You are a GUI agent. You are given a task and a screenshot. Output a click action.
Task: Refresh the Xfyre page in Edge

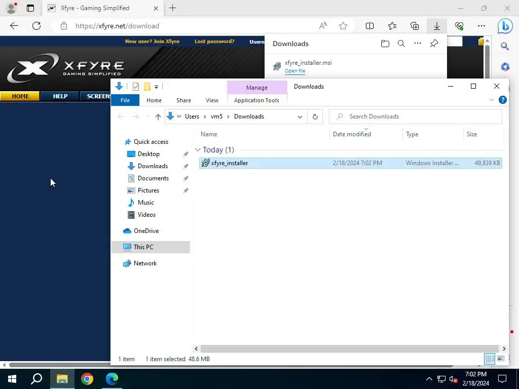tap(36, 26)
